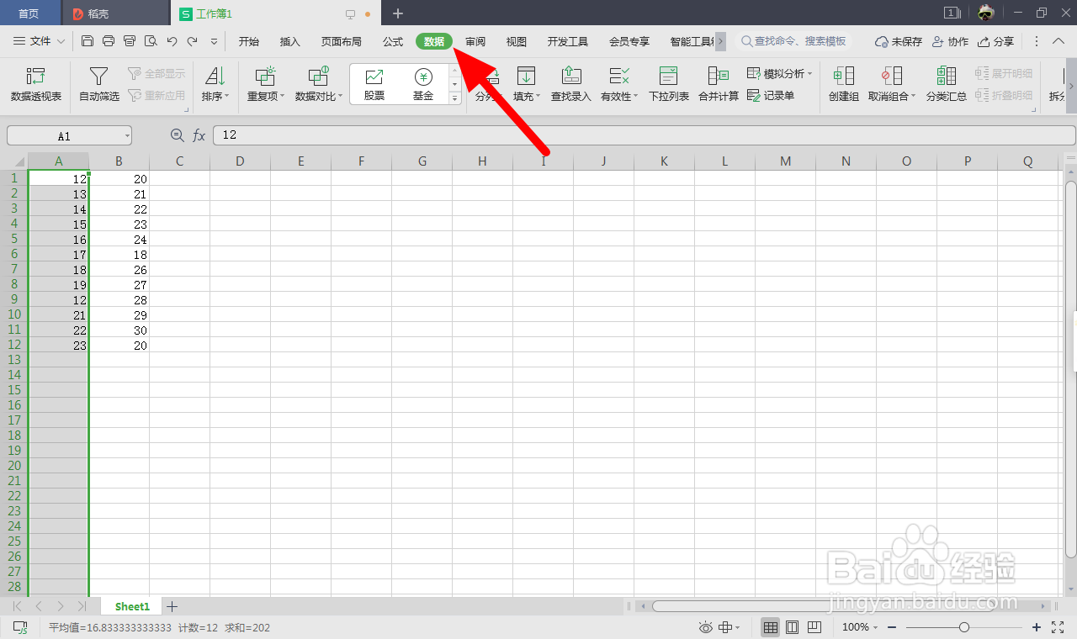This screenshot has height=639, width=1077.
Task: Open the 首页 home tab
Action: tap(29, 13)
